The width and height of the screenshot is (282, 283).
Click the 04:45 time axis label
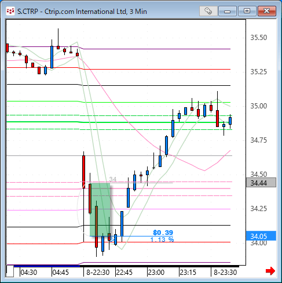point(60,273)
